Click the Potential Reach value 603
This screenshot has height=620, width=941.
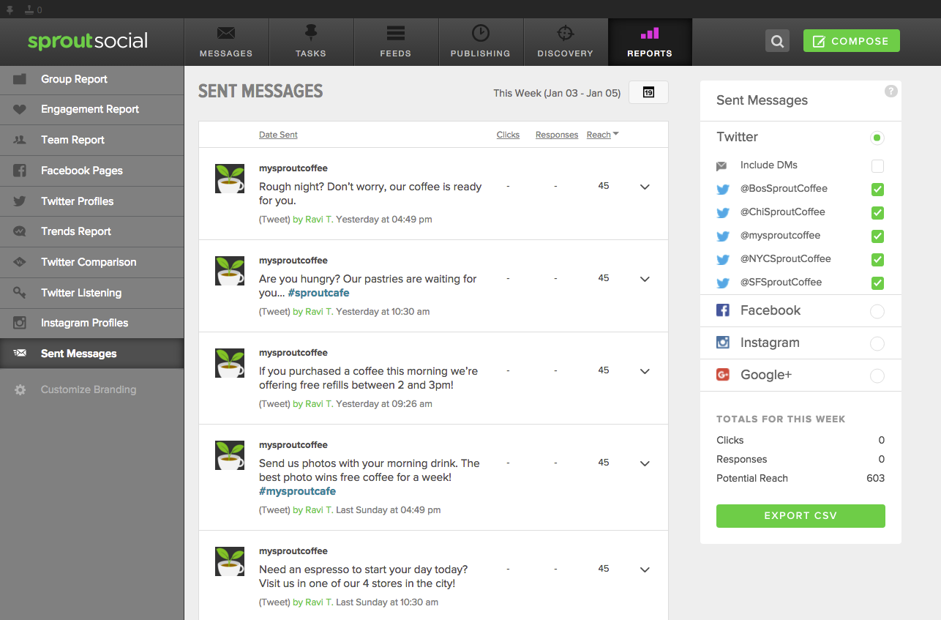875,478
